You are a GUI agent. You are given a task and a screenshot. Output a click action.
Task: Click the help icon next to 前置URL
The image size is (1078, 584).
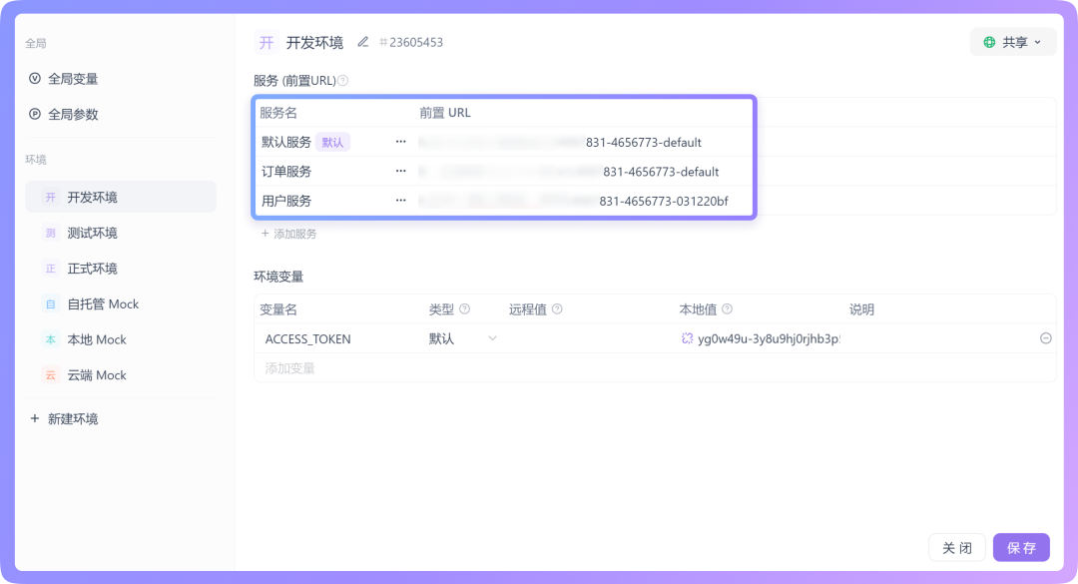[344, 79]
